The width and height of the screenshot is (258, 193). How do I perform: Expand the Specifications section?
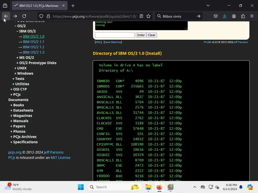pos(24,142)
